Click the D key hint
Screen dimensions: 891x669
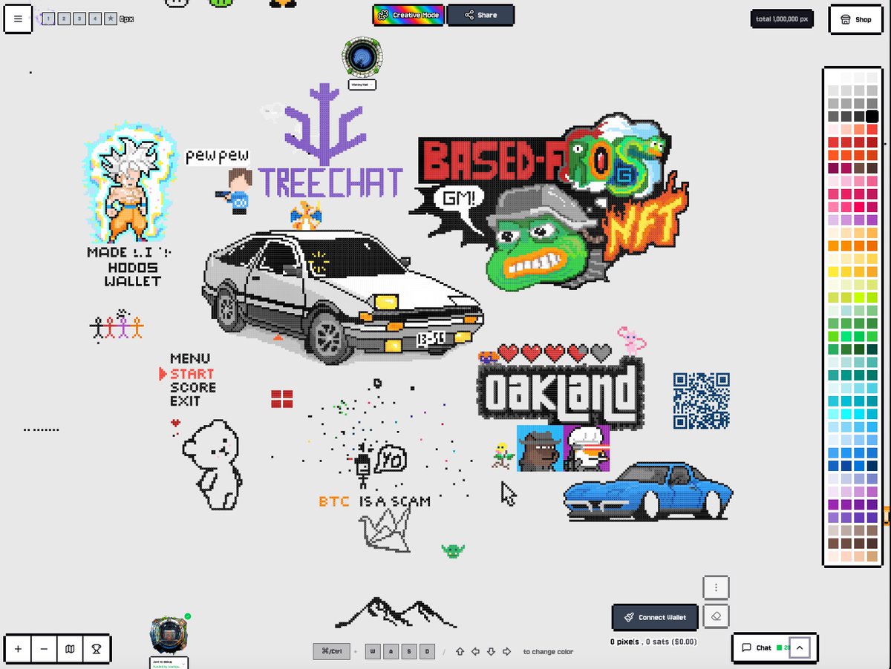tap(427, 651)
